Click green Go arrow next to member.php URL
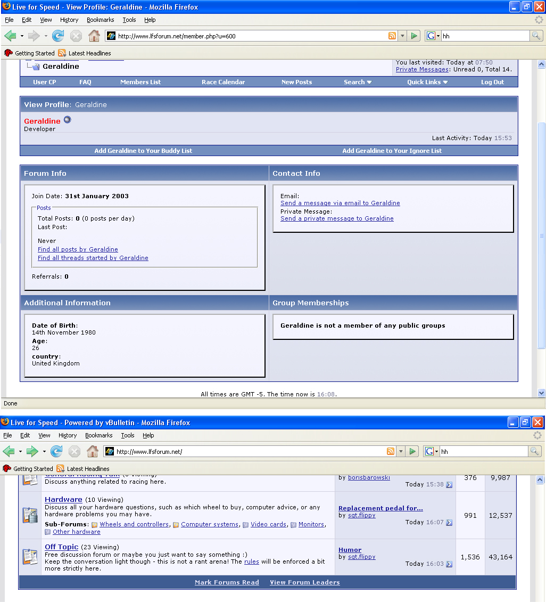Viewport: 546px width, 602px height. tap(413, 36)
